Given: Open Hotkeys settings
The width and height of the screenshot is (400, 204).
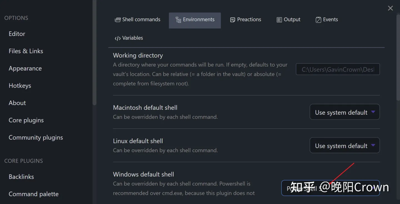Looking at the screenshot, I should point(20,86).
